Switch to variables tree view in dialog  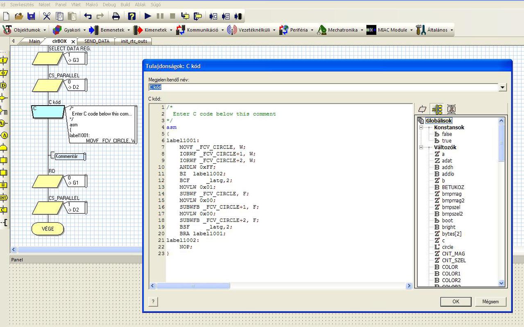437,109
